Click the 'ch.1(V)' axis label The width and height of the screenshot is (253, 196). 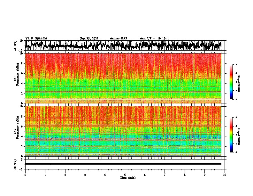[15, 45]
